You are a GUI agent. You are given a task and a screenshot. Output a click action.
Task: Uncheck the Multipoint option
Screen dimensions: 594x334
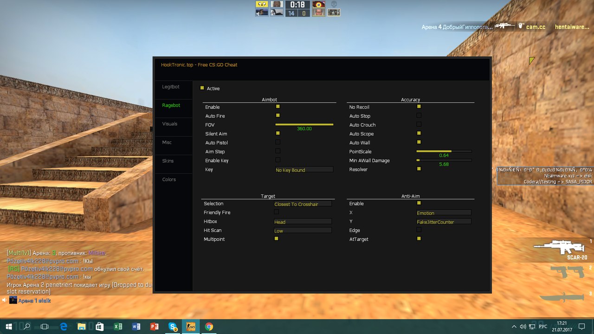pyautogui.click(x=276, y=238)
